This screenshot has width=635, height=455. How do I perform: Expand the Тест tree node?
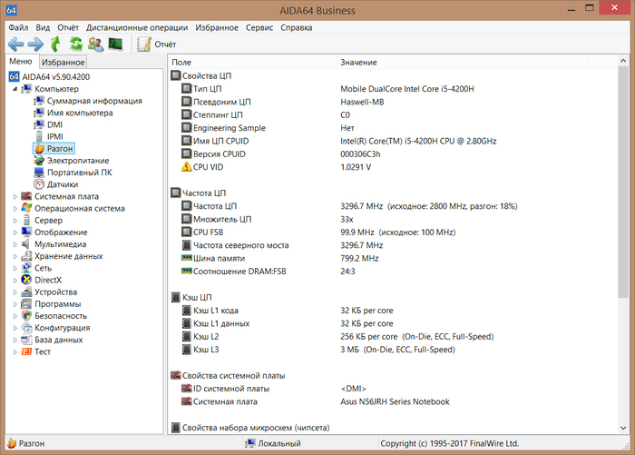[x=15, y=351]
